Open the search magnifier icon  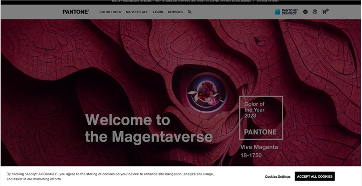pos(190,12)
